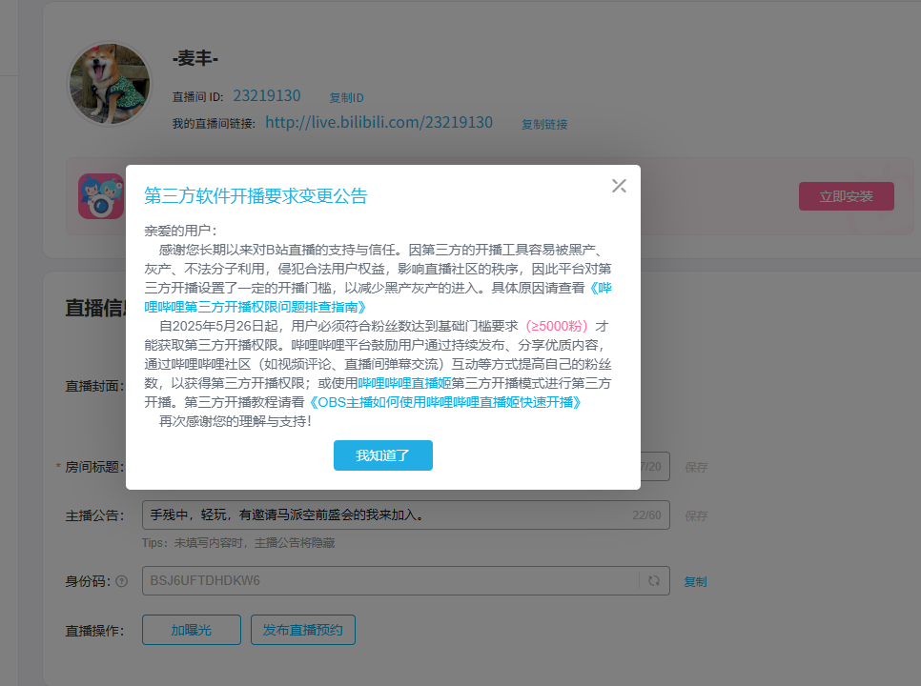Click the Shiba dog profile avatar
The image size is (921, 686).
tap(110, 83)
